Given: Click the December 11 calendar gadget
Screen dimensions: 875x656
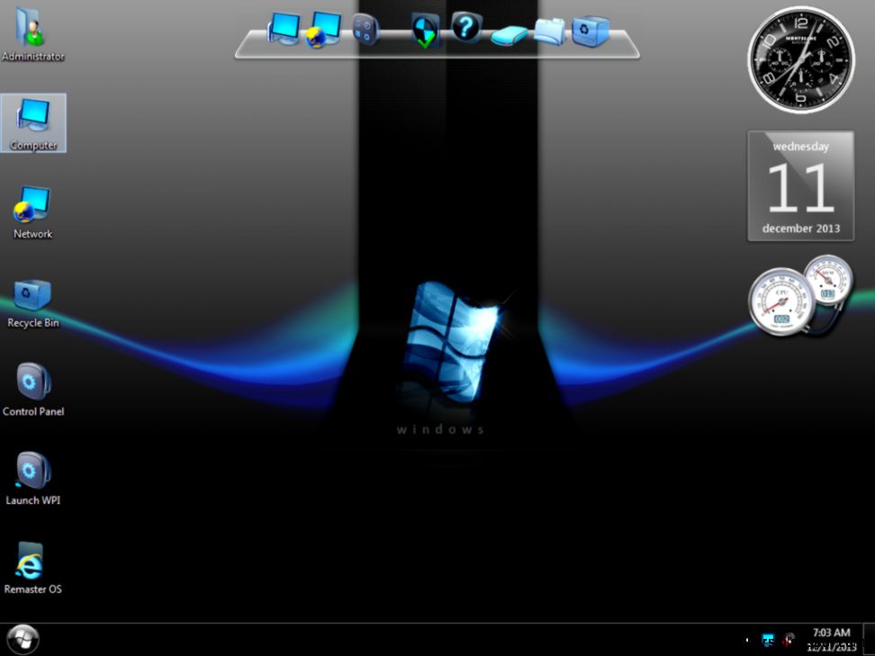Looking at the screenshot, I should (799, 185).
